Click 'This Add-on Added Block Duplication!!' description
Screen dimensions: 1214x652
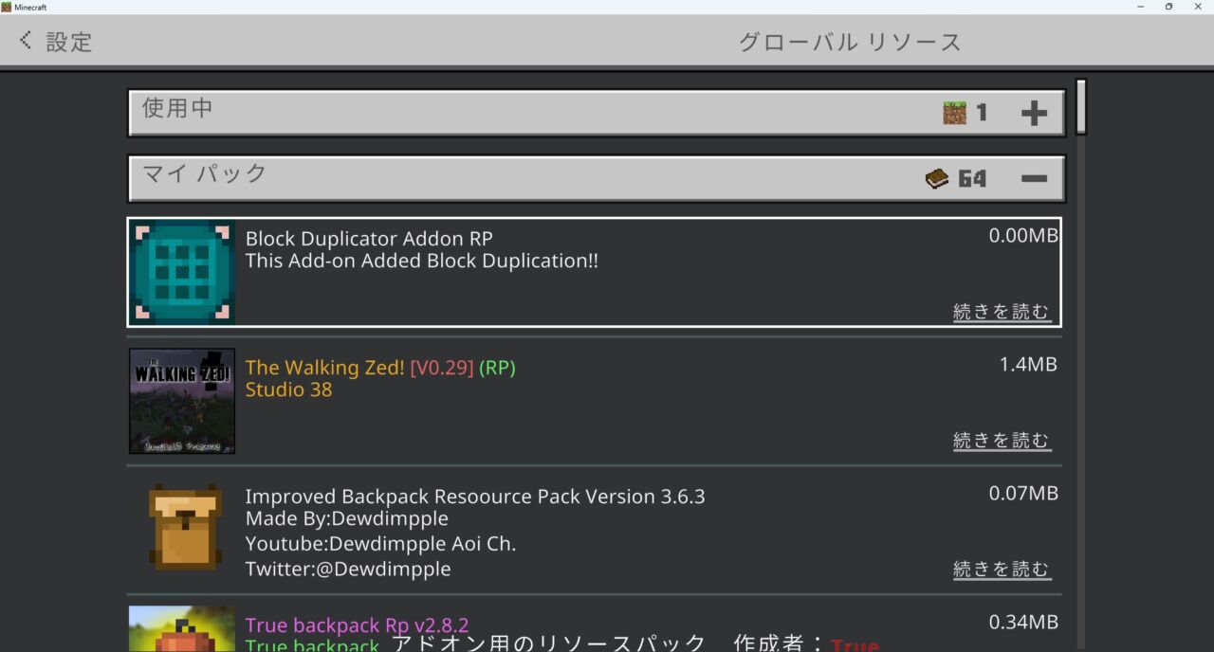[422, 261]
